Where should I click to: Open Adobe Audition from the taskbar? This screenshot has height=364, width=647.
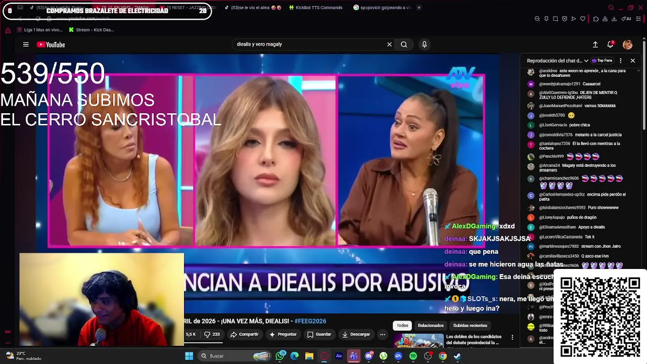[x=339, y=356]
